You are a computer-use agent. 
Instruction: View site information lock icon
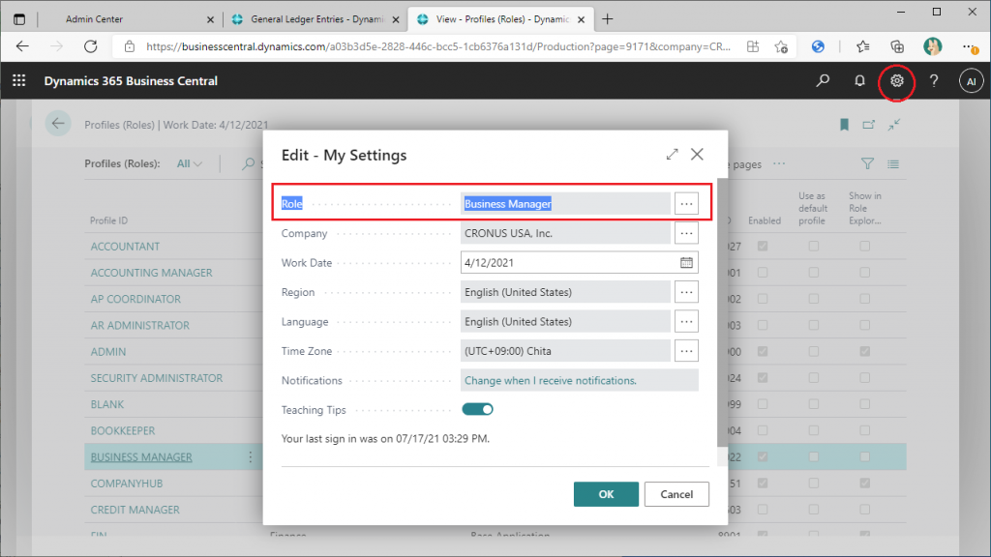(130, 46)
